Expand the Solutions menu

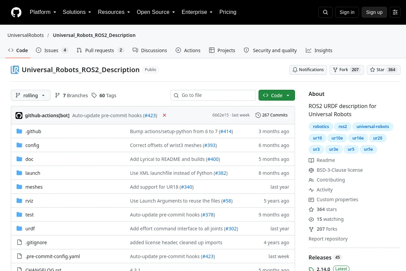[x=77, y=12]
